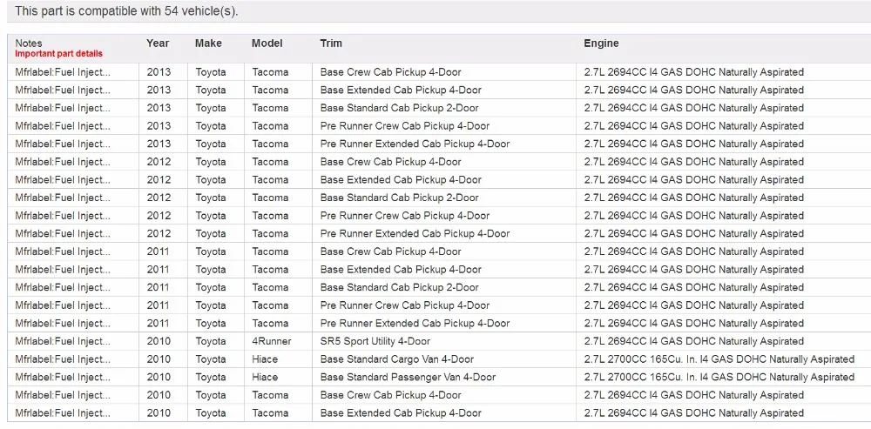Click the 'compatible with 54 vehicle(s)' heading
Image resolution: width=871 pixels, height=429 pixels.
tap(126, 10)
